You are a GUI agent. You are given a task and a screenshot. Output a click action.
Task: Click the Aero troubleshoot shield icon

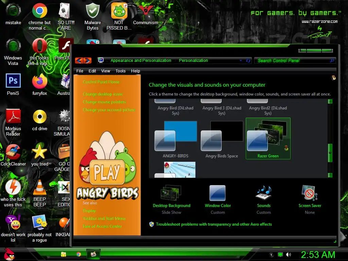(152, 224)
